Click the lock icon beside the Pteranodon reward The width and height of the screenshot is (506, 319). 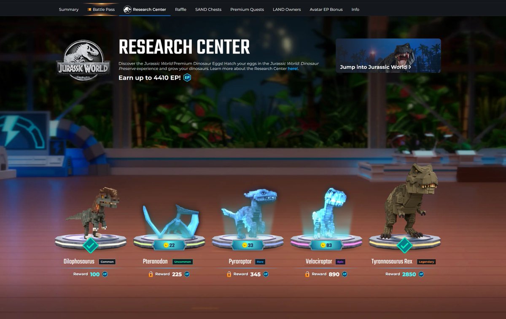(x=151, y=274)
